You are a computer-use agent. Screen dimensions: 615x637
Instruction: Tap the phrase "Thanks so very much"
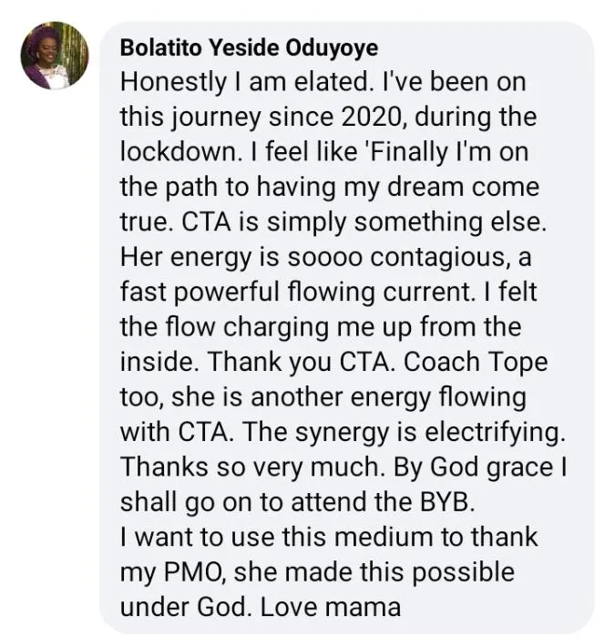point(248,467)
